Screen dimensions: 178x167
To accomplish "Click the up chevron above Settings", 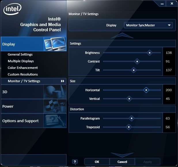I will [x=122, y=36].
